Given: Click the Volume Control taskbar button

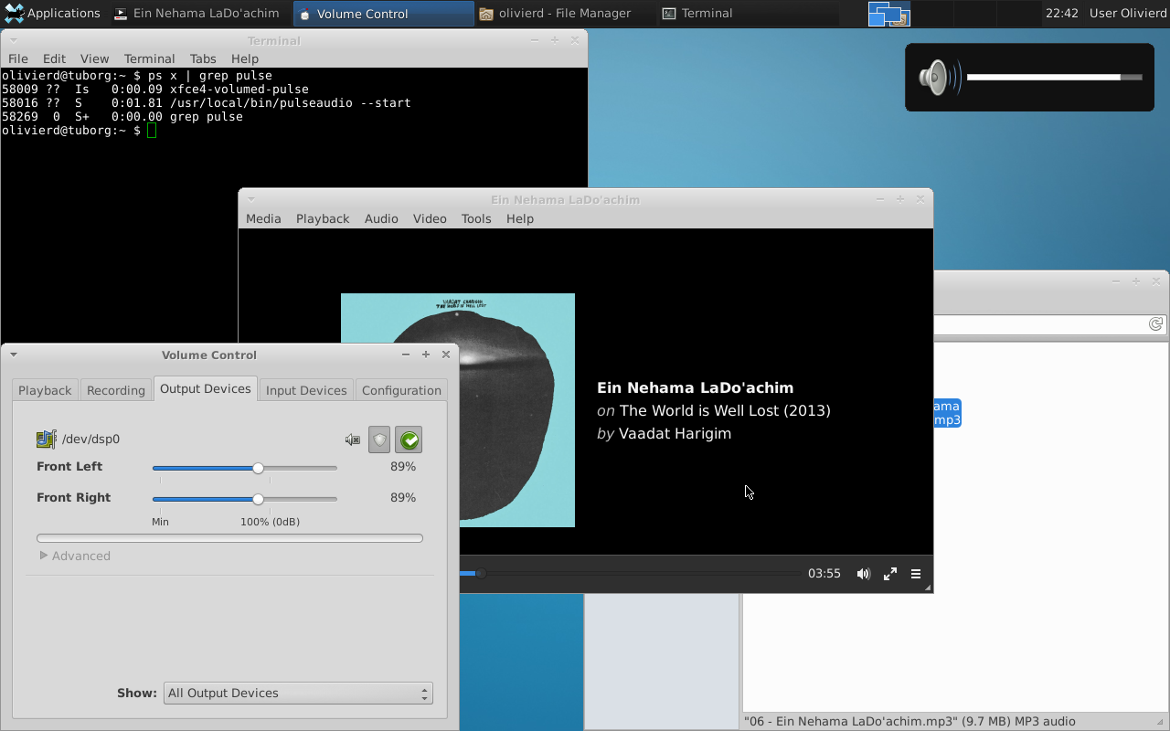Looking at the screenshot, I should coord(384,14).
